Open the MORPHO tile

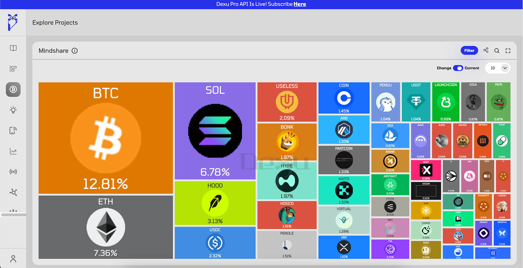click(x=502, y=233)
